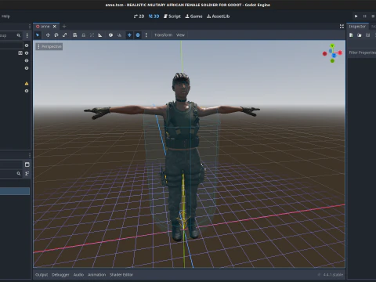The height and width of the screenshot is (282, 376).
Task: Load a resource from disk in Inspector
Action: tap(360, 35)
